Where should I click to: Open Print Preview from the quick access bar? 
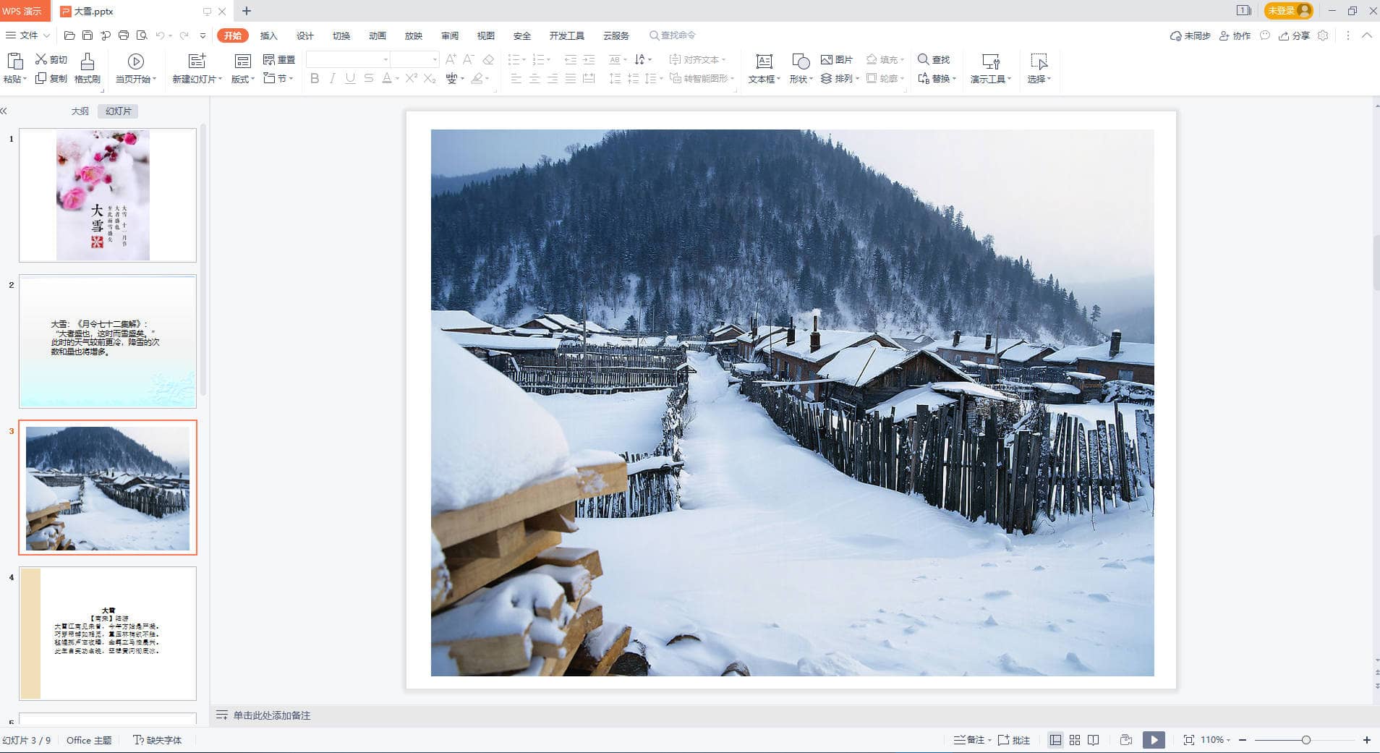click(142, 35)
